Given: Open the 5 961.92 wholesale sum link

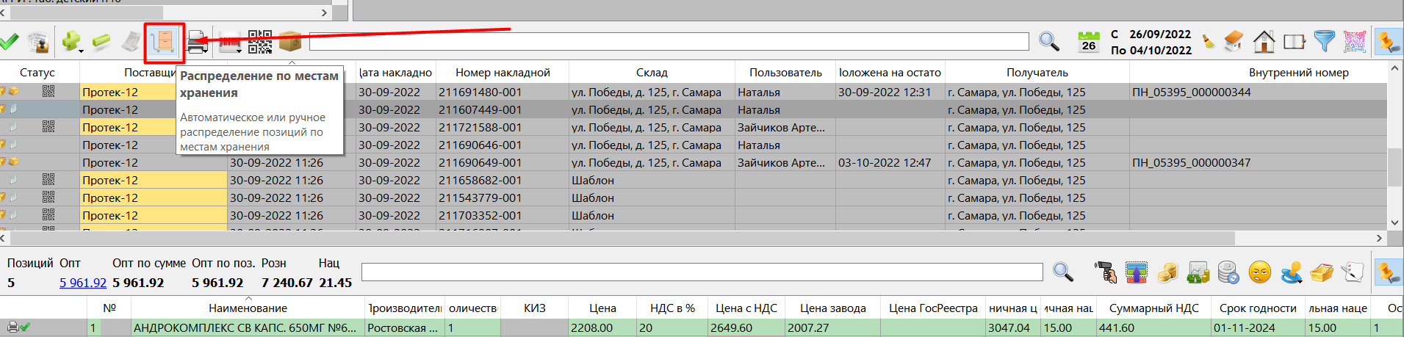Looking at the screenshot, I should pyautogui.click(x=82, y=283).
